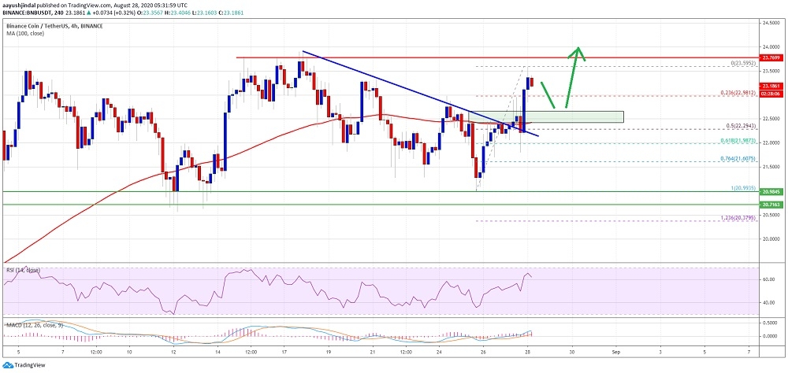
Task: Click the Fibonacci label 0.5(22.2943)
Action: point(741,125)
